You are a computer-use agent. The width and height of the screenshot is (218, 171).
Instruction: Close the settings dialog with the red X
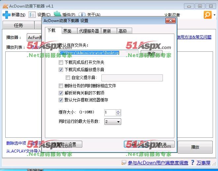tap(170, 21)
